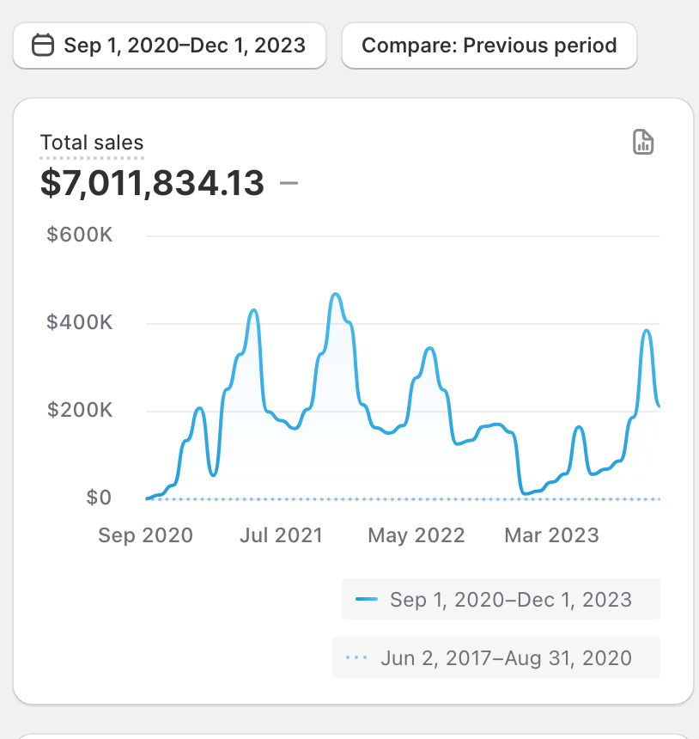
Task: Toggle the Sep 1, 2020–Dec 1, 2023 legend series
Action: 501,599
